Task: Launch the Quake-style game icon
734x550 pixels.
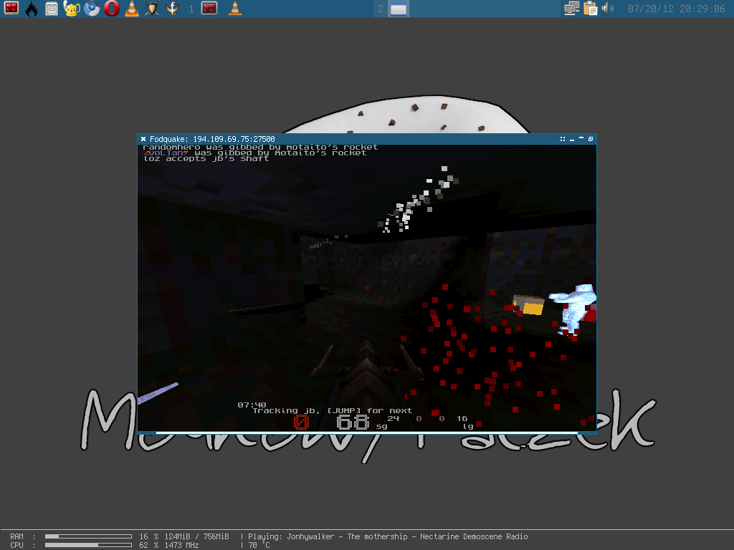Action: (x=172, y=9)
